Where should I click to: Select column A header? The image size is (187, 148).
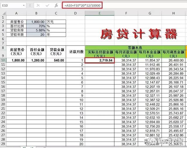point(16,13)
